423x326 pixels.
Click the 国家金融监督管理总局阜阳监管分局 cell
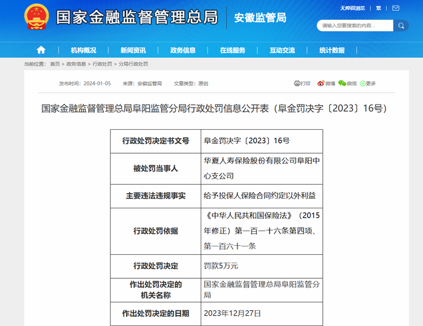(x=262, y=290)
